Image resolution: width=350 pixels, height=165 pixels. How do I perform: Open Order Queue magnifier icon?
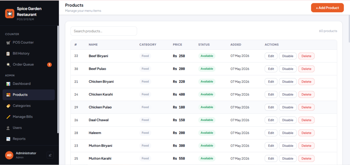coord(8,65)
